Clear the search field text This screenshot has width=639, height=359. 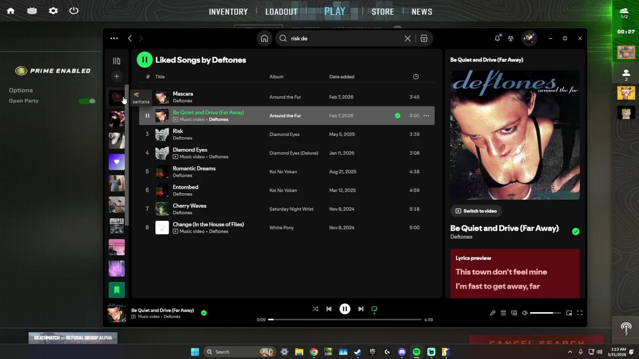[407, 38]
